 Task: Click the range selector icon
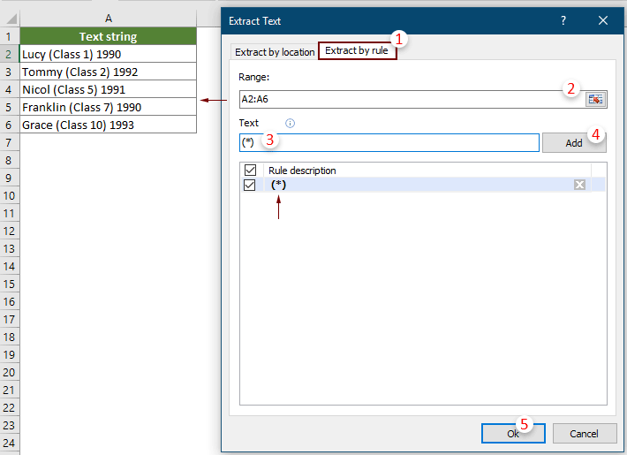coord(595,100)
